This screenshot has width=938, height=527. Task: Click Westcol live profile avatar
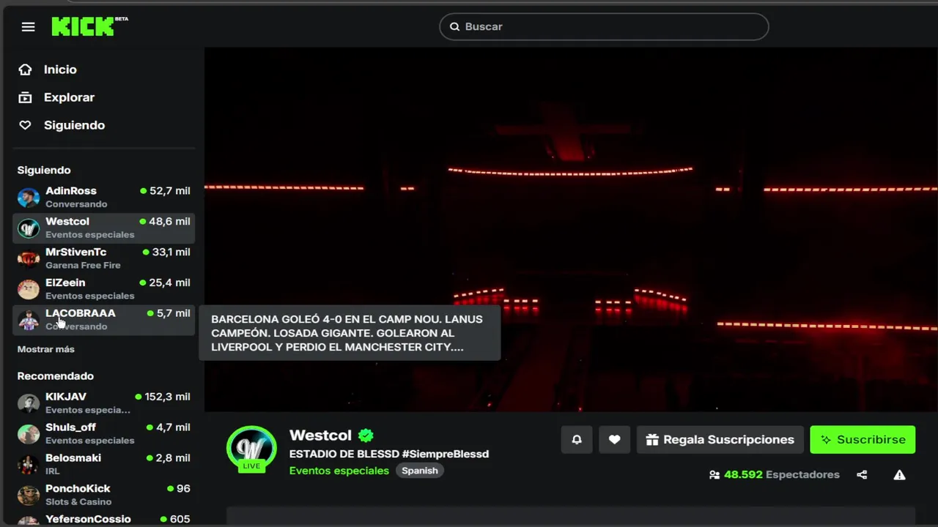251,449
